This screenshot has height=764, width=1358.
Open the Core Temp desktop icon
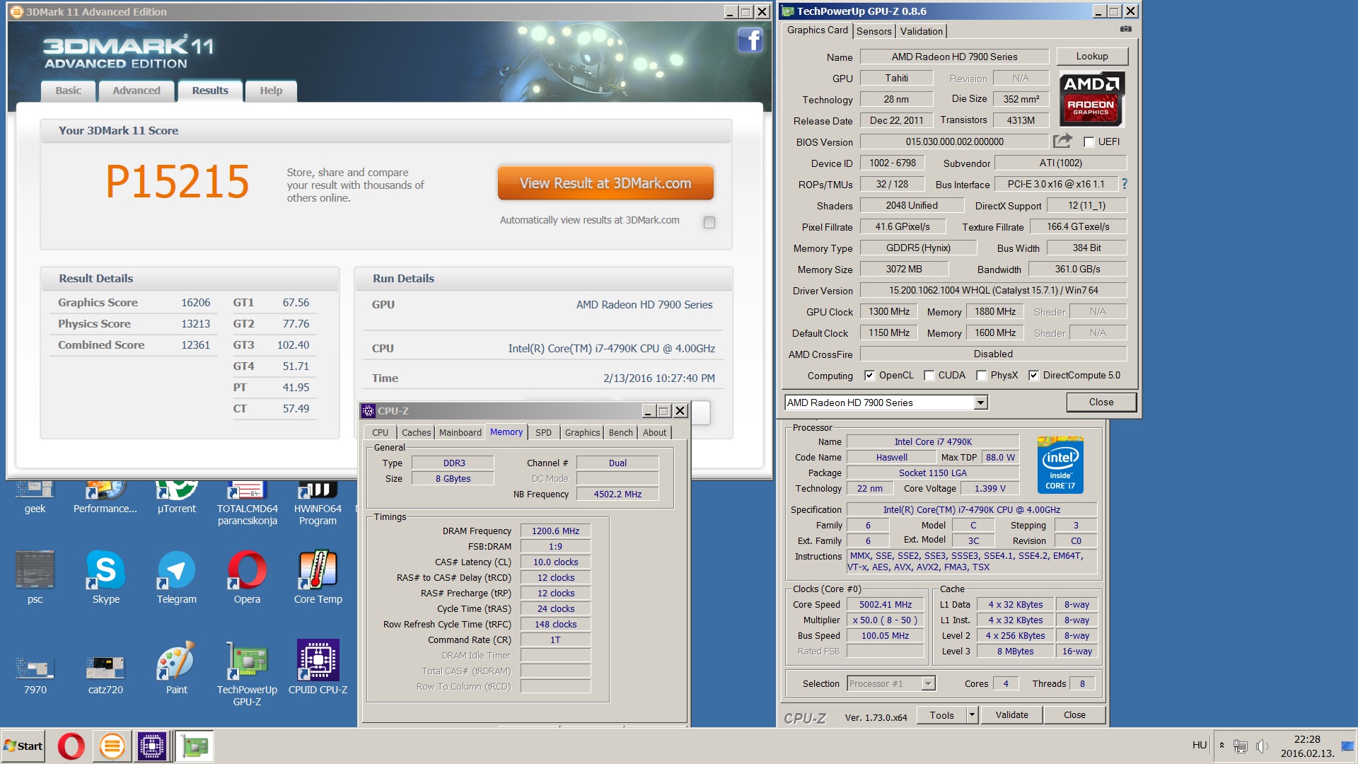pyautogui.click(x=318, y=578)
